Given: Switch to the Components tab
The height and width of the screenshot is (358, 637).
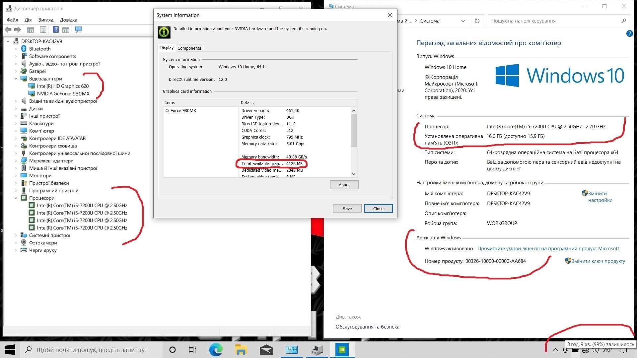Looking at the screenshot, I should click(189, 48).
